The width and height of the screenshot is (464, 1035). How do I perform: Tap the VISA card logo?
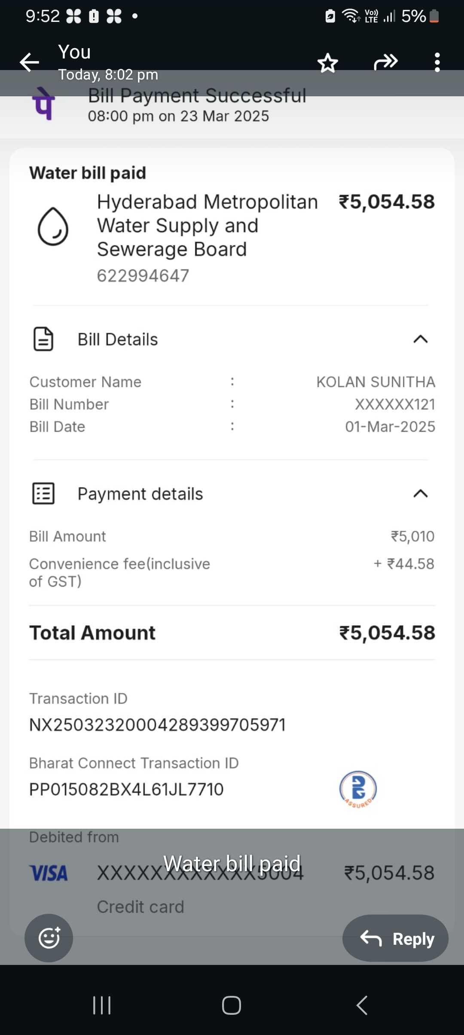point(49,873)
